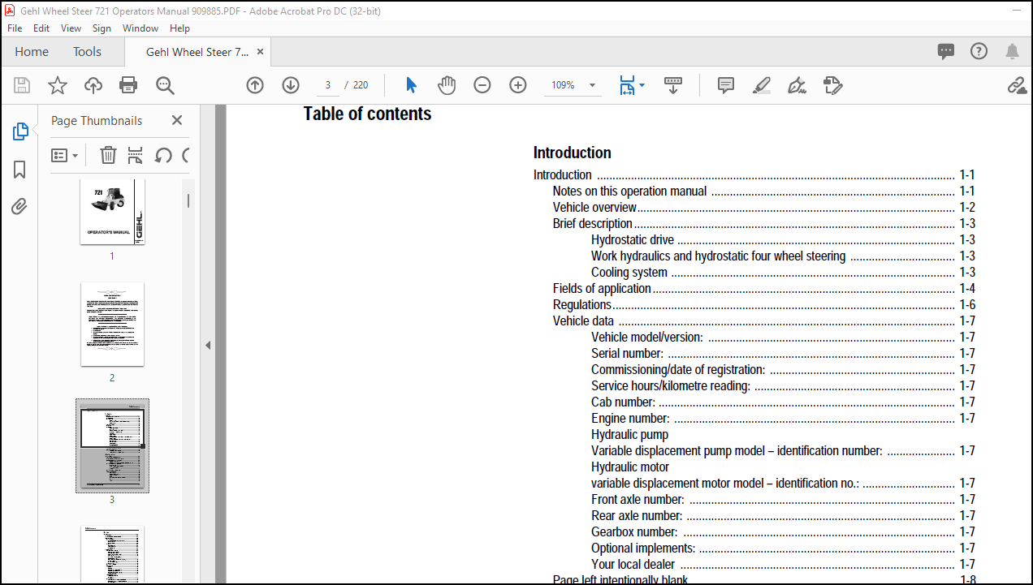Click the stamp tool icon
1033x585 pixels.
coord(832,85)
